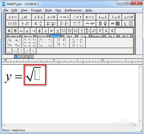Insert the 2x2 matrix template

(x=14, y=42)
